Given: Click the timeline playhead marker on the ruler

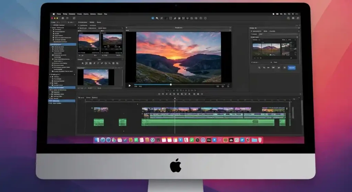Looking at the screenshot, I should coord(175,99).
